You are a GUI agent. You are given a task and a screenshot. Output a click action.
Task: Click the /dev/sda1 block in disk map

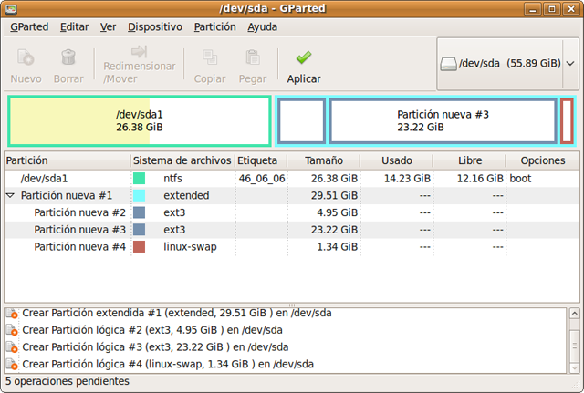point(139,121)
